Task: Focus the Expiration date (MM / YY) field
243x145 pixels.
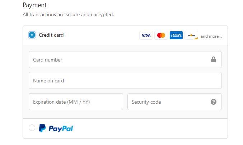Action: 76,102
